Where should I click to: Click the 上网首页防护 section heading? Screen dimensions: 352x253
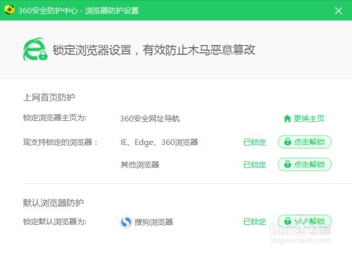49,97
